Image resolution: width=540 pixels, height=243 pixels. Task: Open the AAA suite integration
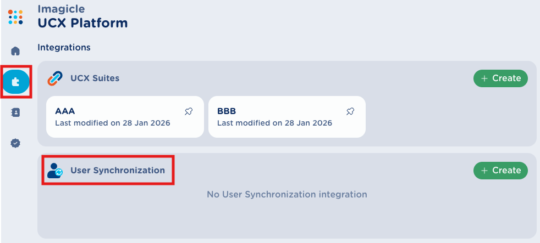pyautogui.click(x=113, y=117)
